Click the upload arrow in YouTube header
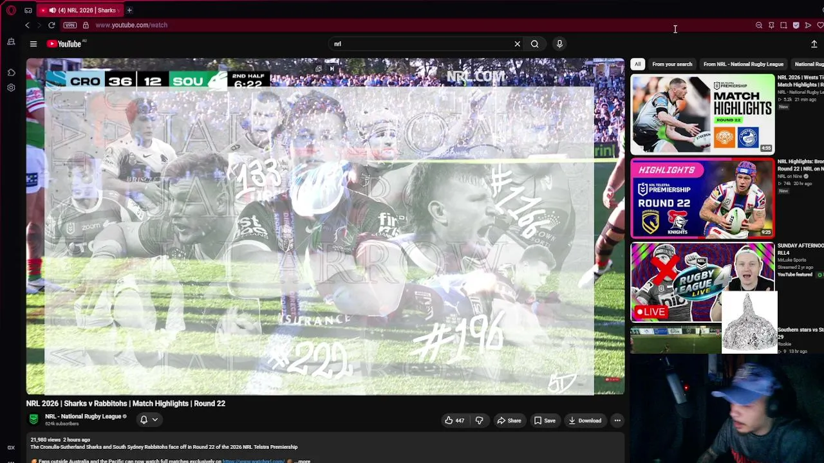824x463 pixels. click(814, 44)
